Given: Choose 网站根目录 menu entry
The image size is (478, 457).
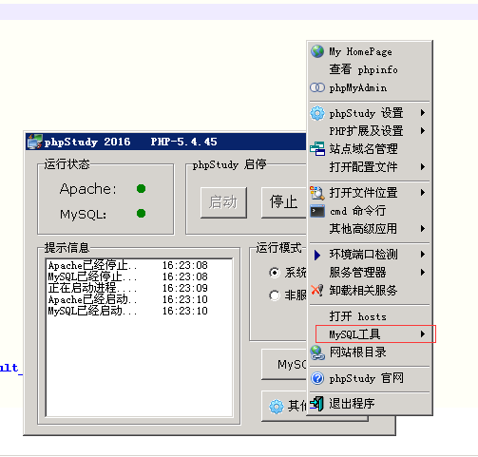Looking at the screenshot, I should pos(370,352).
